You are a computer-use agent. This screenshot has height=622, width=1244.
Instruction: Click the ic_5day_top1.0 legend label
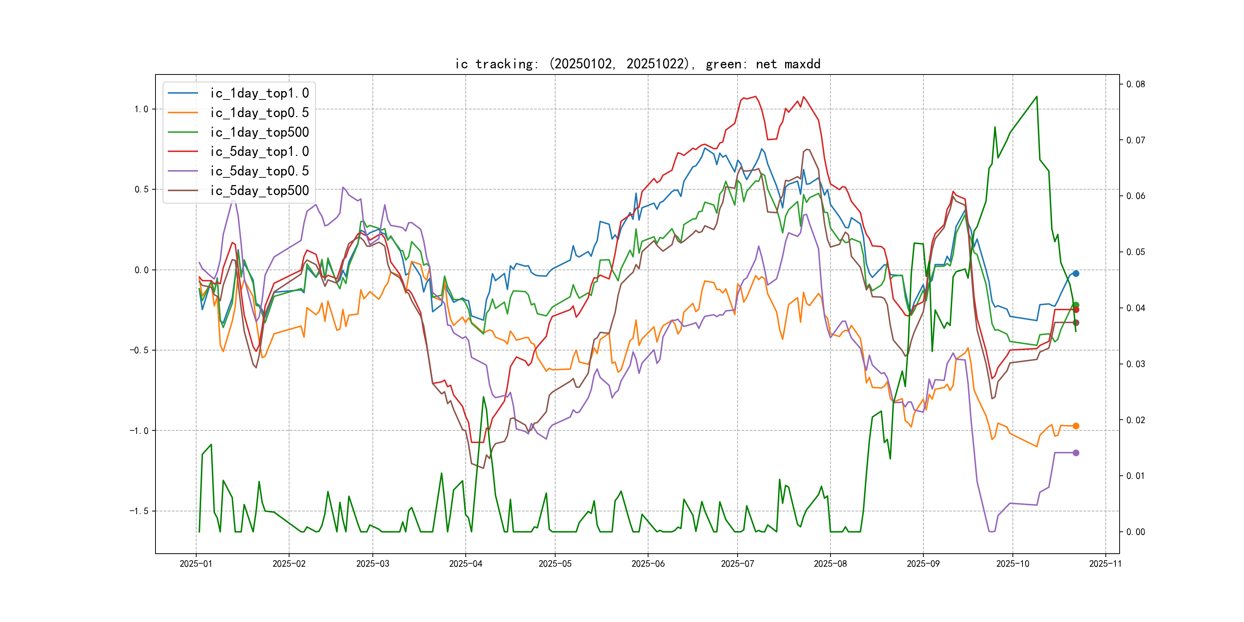pyautogui.click(x=259, y=152)
